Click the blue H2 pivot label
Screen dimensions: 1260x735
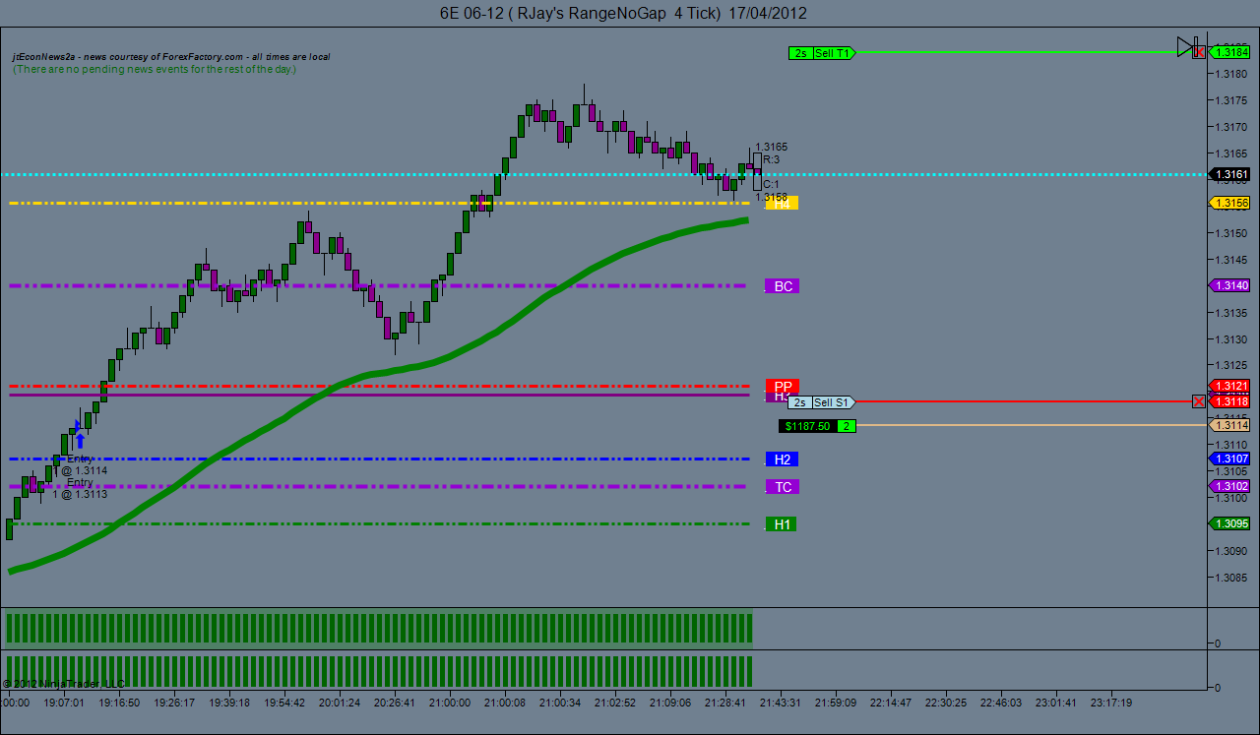tap(783, 459)
